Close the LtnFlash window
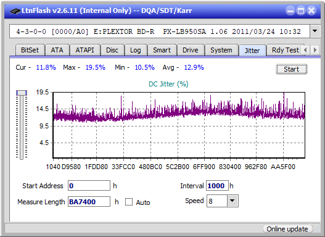Viewport: 325px width, 237px height. pos(311,10)
